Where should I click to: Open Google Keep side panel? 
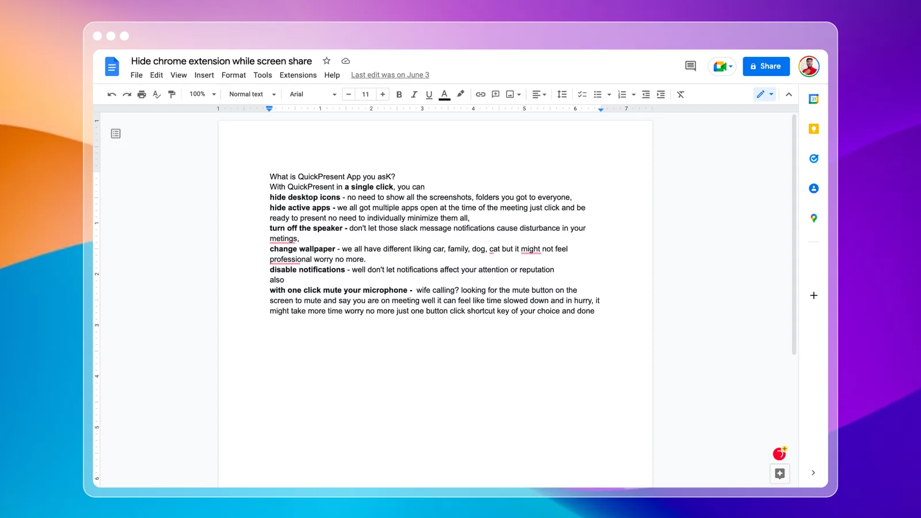pos(813,129)
